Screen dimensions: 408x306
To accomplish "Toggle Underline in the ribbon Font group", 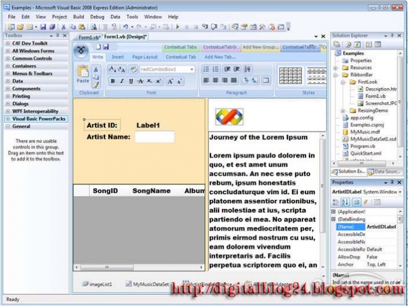I will 131,81.
